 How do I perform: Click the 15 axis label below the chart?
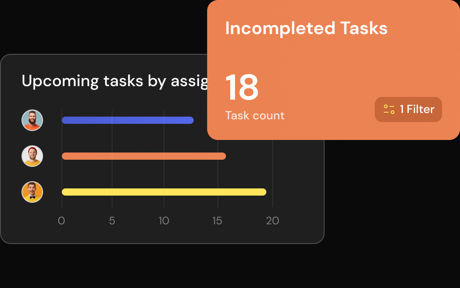coord(217,221)
